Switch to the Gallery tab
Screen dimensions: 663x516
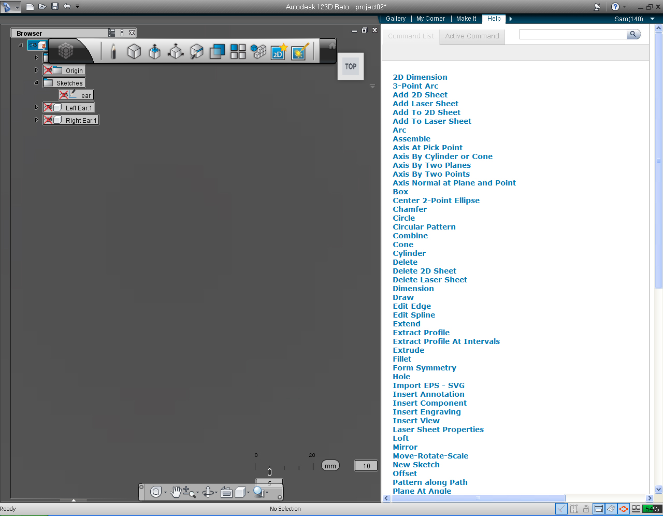coord(396,19)
